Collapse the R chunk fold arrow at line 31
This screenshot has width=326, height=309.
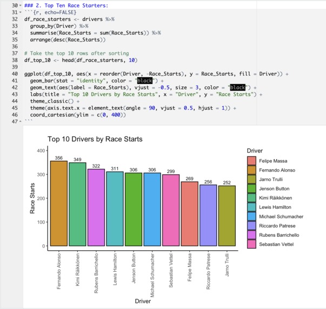click(21, 12)
